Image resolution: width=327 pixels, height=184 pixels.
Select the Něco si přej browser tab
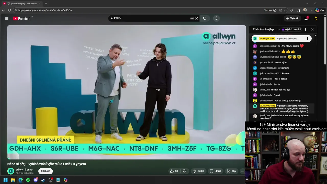[22, 3]
